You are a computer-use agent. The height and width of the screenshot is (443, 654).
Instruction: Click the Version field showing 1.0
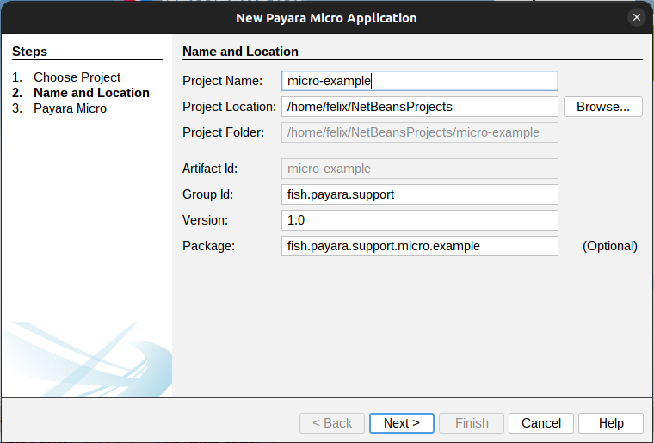point(419,220)
